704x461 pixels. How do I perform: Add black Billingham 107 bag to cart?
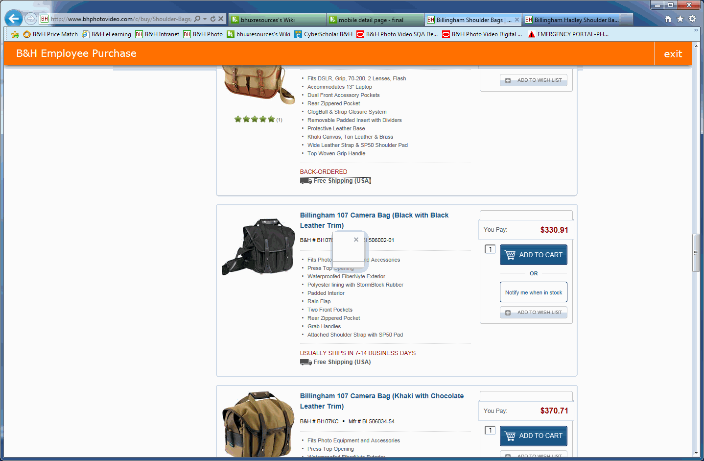click(534, 255)
